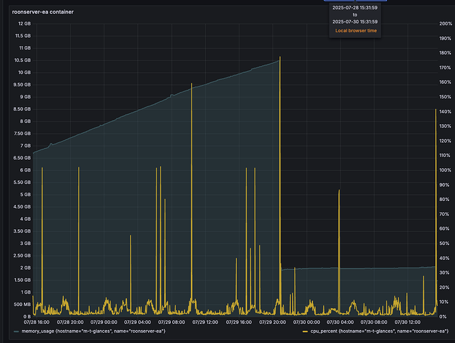Click the '0 B' left axis label
The width and height of the screenshot is (455, 343).
[27, 317]
